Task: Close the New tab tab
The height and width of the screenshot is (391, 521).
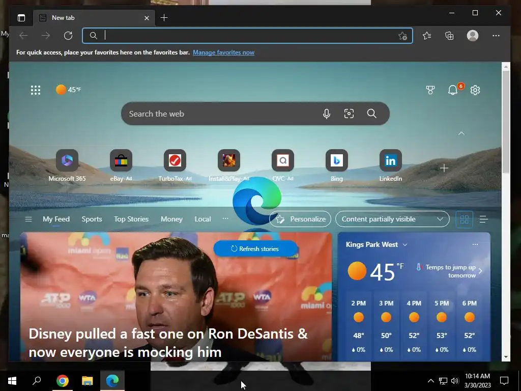Action: [147, 18]
